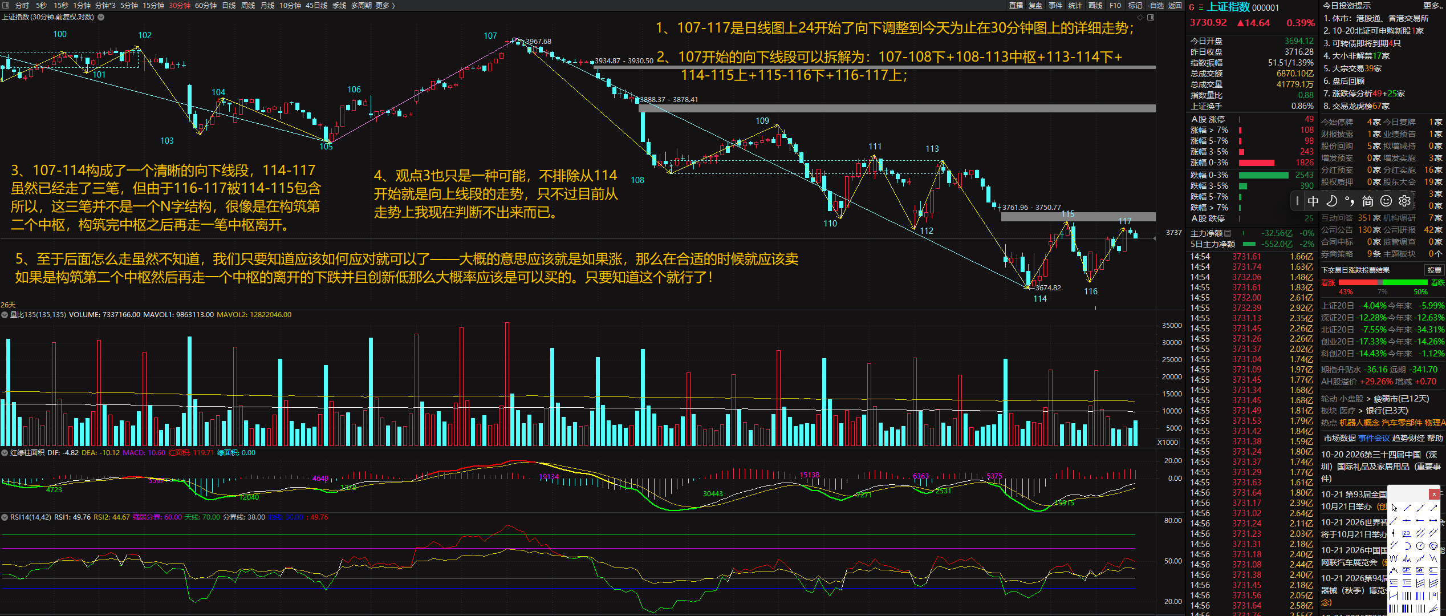This screenshot has width=1446, height=616.
Task: Toggle IME Chinese/English mode 中
Action: pyautogui.click(x=1313, y=201)
